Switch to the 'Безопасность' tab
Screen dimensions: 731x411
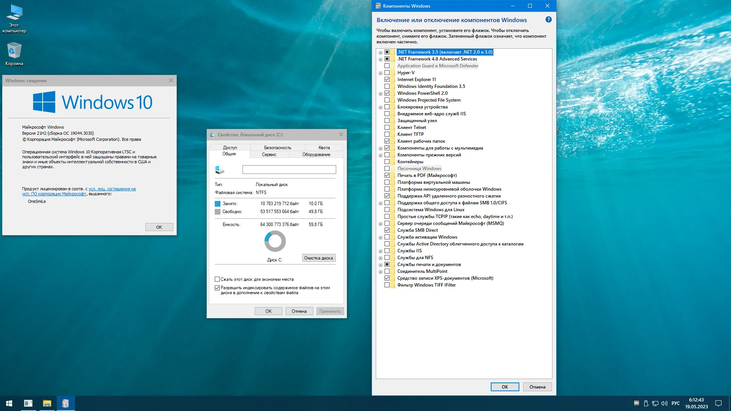point(278,148)
